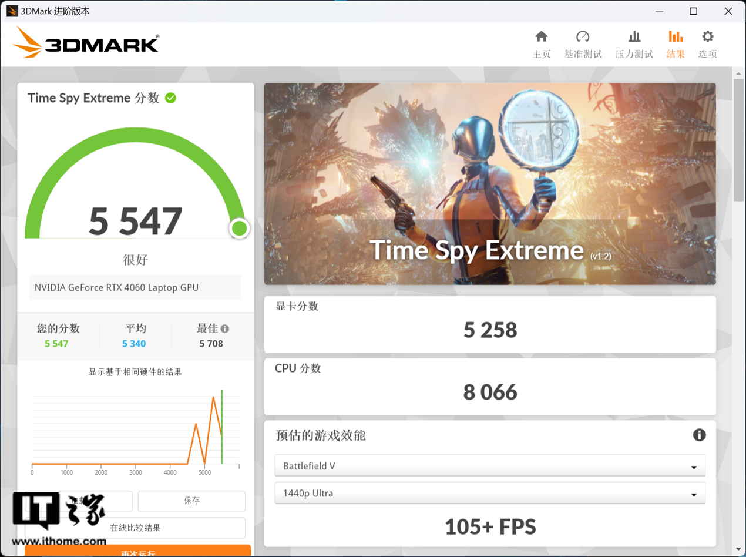Click the 3DMark app icon in title bar
Image resolution: width=746 pixels, height=557 pixels.
coord(12,11)
